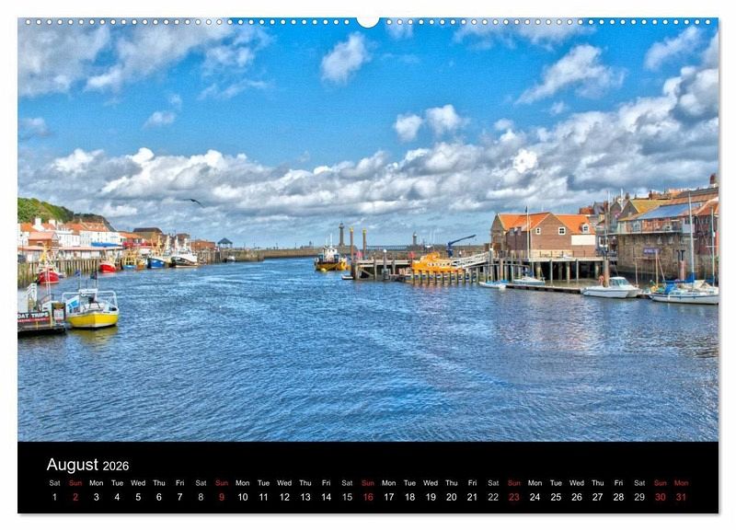Click the harbour photograph of the calendar
Screen dimensions: 736x531
click(368, 229)
